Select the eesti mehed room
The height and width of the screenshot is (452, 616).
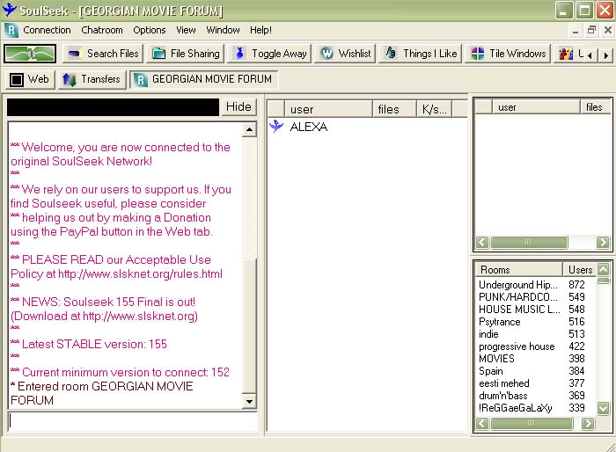click(503, 383)
